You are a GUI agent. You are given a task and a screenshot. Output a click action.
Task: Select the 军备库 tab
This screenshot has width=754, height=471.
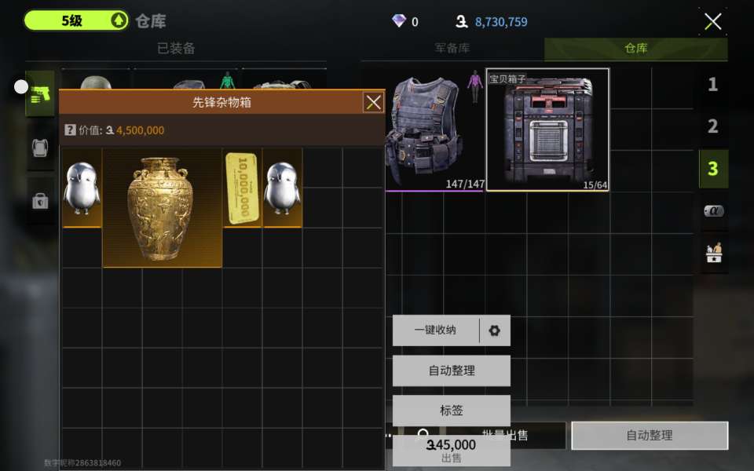[452, 48]
